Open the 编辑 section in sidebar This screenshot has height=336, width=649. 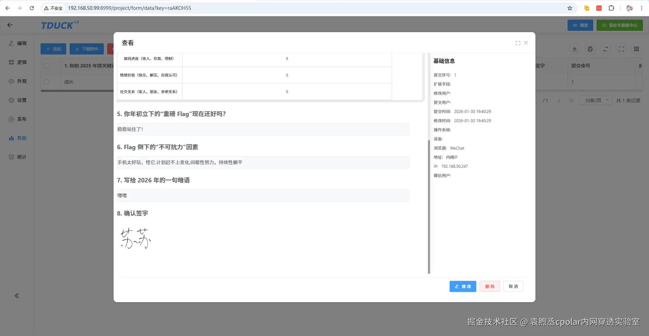tap(18, 43)
